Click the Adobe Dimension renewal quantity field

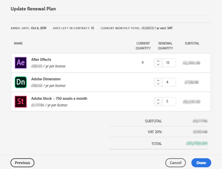click(x=169, y=82)
